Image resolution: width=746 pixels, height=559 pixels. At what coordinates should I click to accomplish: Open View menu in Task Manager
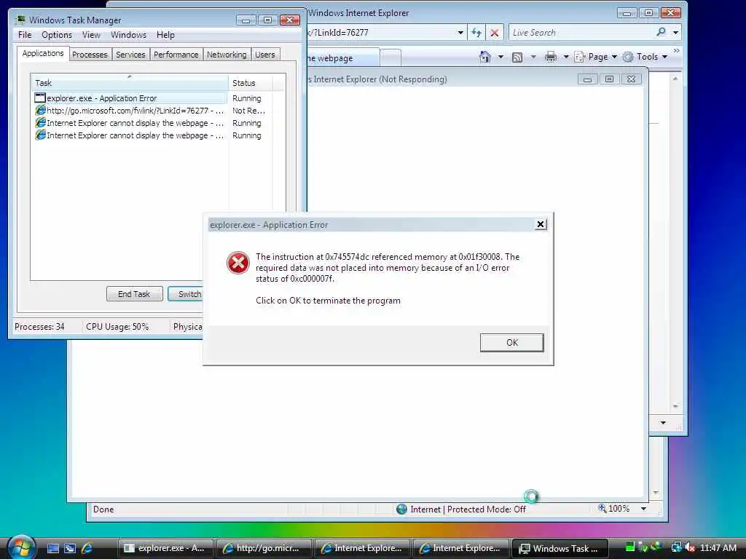click(91, 35)
